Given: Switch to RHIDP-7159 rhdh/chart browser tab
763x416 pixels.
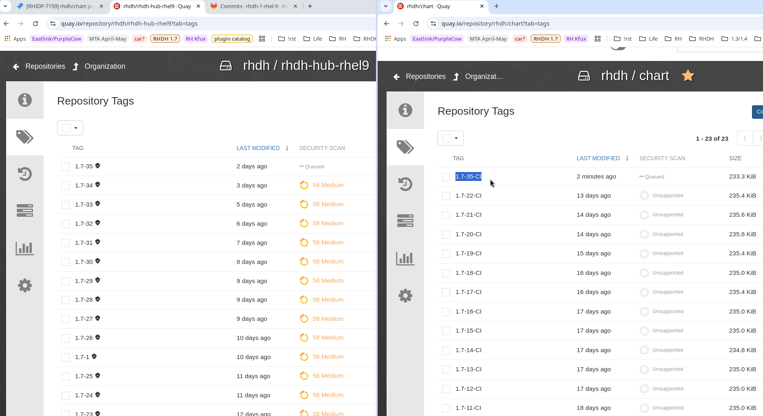Looking at the screenshot, I should (59, 6).
